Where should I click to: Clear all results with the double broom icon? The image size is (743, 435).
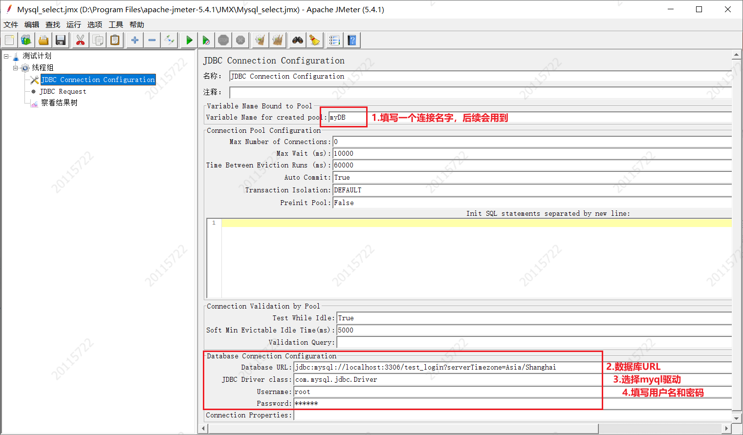pos(278,40)
